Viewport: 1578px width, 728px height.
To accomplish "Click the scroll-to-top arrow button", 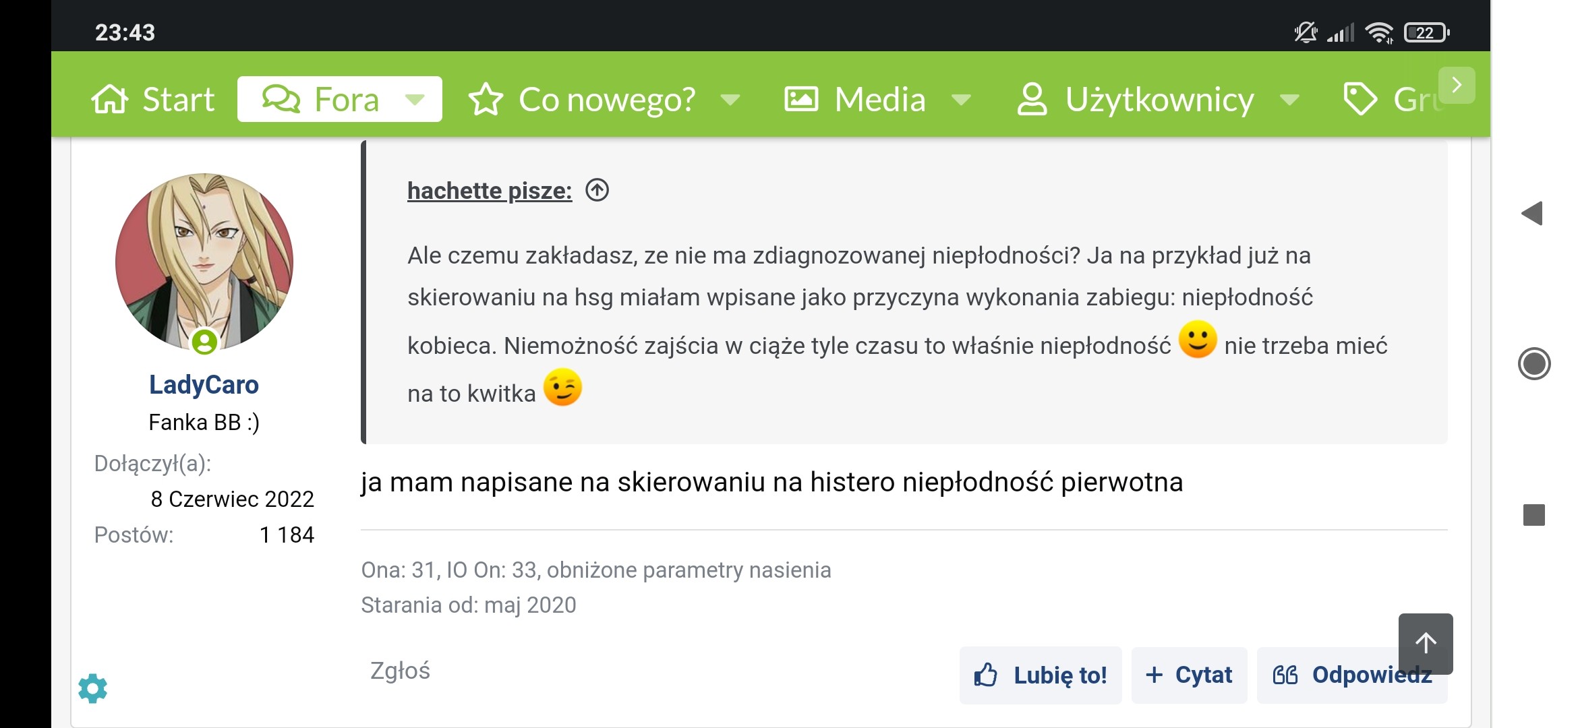I will (x=1426, y=643).
